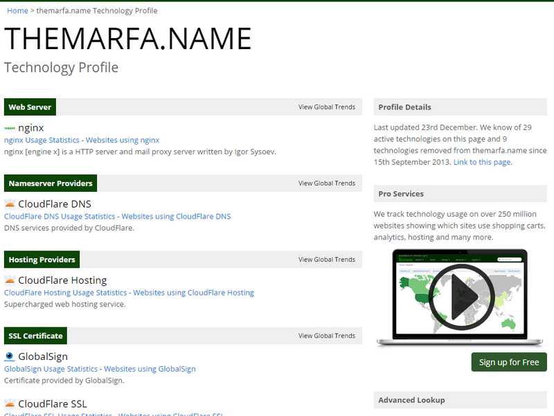
Task: View Global Trends for Nameserver Providers
Action: click(x=327, y=183)
